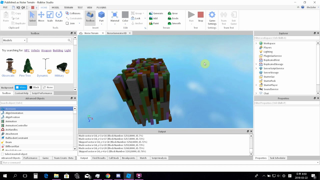
Task: Click the Light search link
Action: 67,50
